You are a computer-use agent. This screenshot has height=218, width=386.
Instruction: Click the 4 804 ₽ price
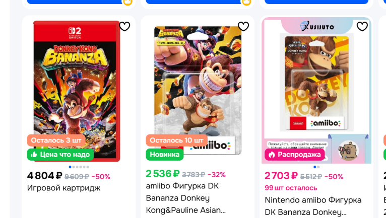(44, 176)
